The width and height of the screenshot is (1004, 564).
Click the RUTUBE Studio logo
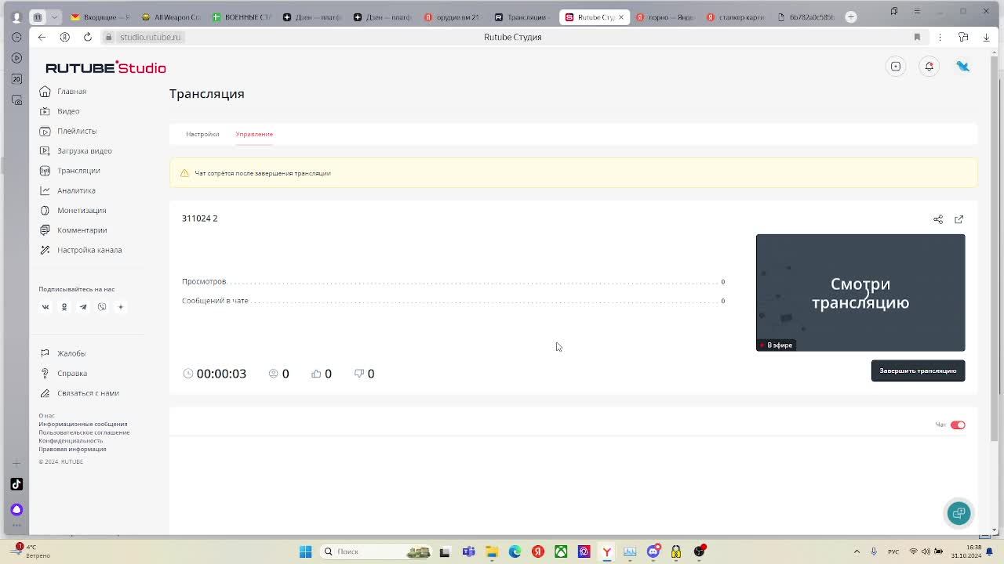pyautogui.click(x=105, y=67)
